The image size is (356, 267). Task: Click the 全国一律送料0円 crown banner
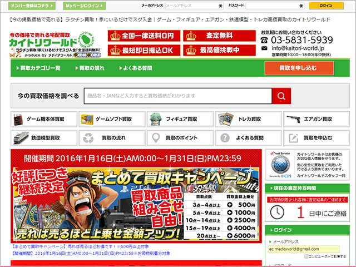coord(144,36)
